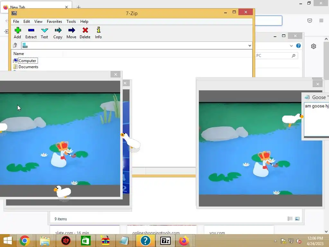The height and width of the screenshot is (247, 329).
Task: Switch to Firefox from the taskbar
Action: (x=184, y=241)
